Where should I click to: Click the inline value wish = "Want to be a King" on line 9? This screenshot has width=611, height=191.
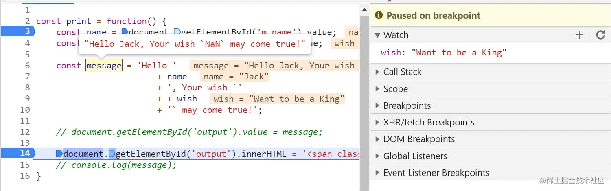coord(277,99)
